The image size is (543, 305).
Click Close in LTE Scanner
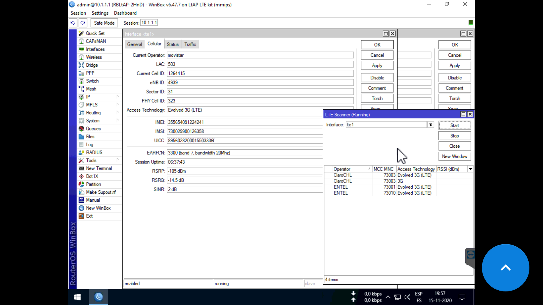[454, 146]
